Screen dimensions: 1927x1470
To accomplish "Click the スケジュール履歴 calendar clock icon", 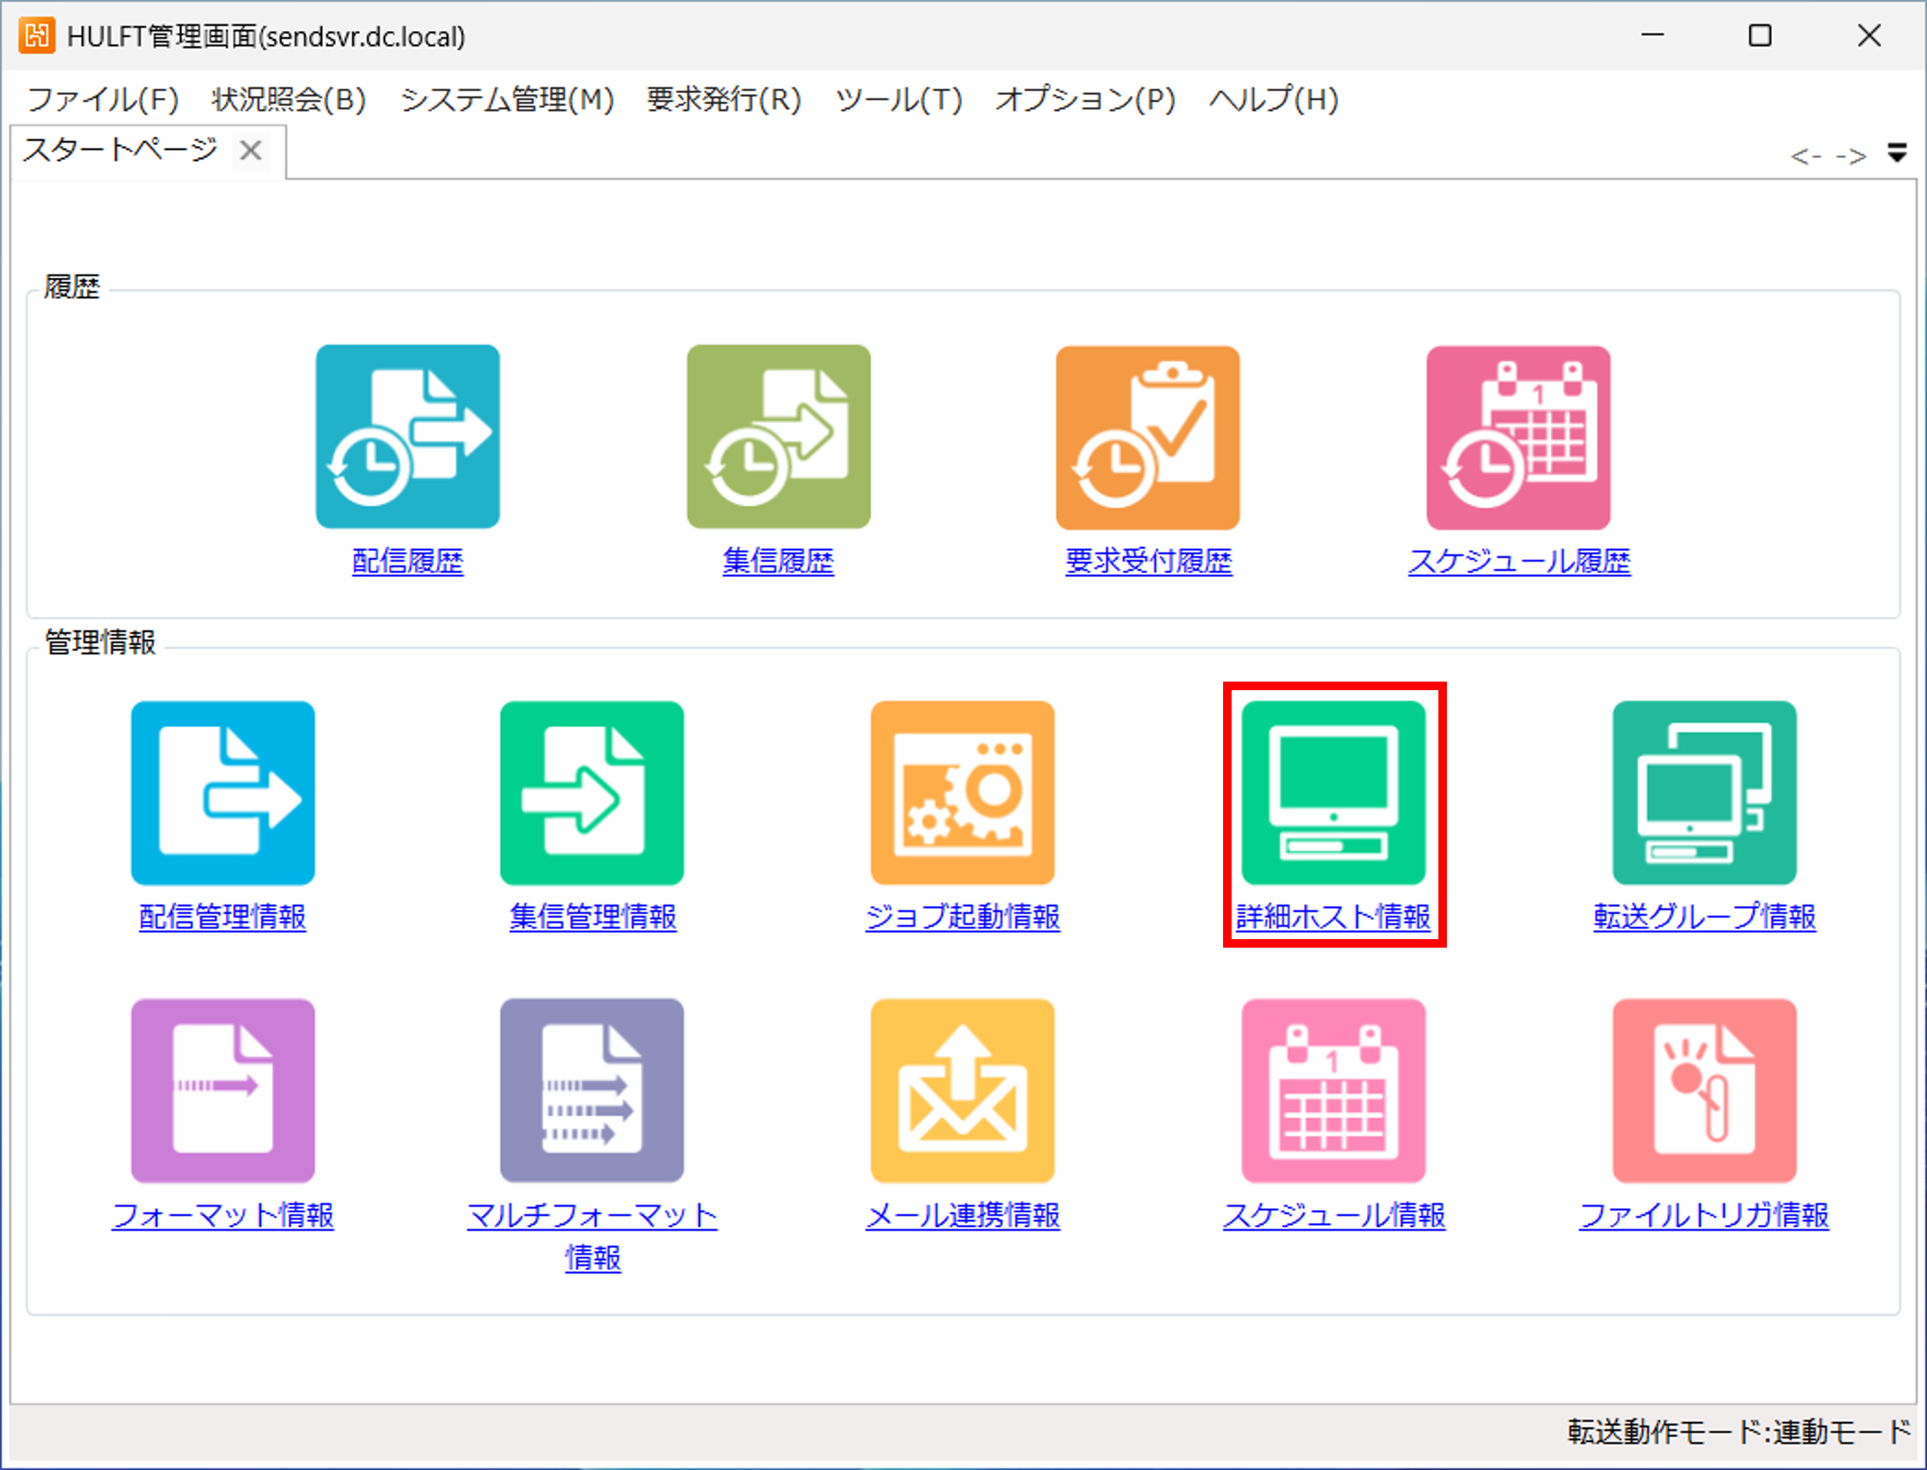I will pyautogui.click(x=1518, y=438).
